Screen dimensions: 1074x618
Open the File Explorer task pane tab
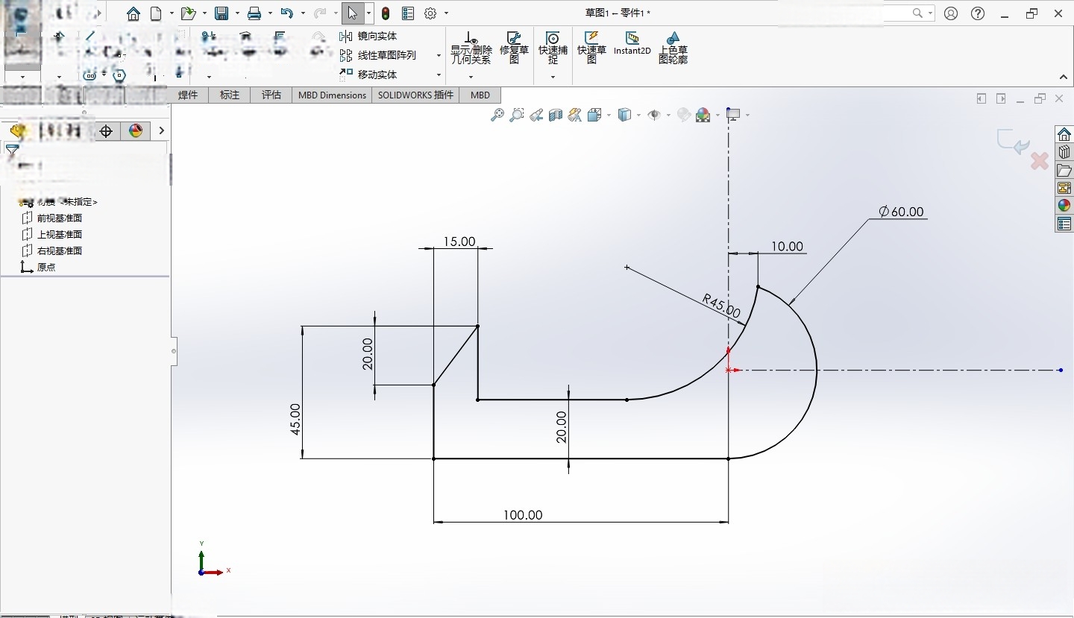(1064, 170)
